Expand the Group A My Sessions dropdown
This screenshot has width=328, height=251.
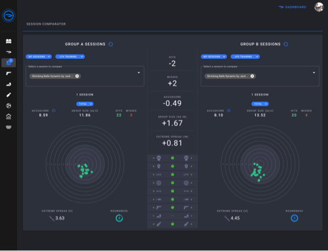39,57
